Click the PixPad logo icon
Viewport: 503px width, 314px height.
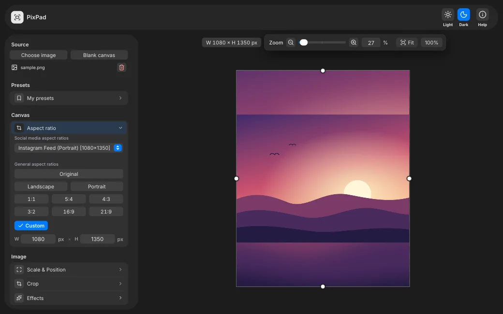[17, 17]
